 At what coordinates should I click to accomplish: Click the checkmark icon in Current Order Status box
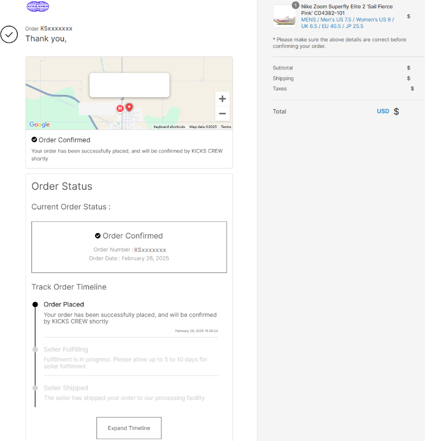[x=97, y=235]
